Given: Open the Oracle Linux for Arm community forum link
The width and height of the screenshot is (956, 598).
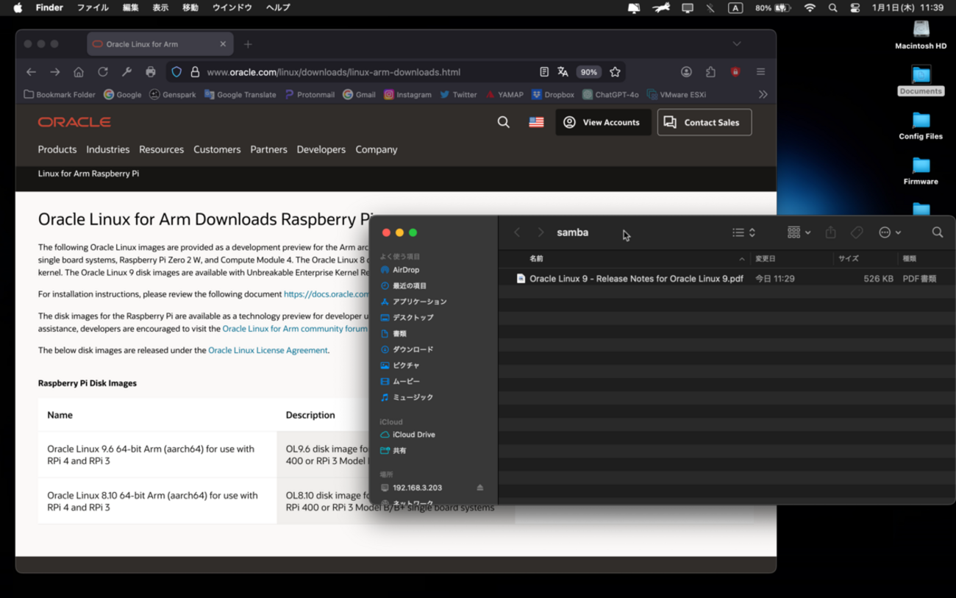Looking at the screenshot, I should coord(295,329).
